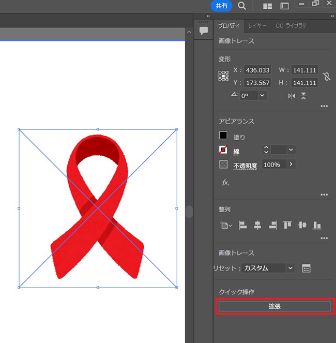Click the vertical align top icon

[x=287, y=225]
